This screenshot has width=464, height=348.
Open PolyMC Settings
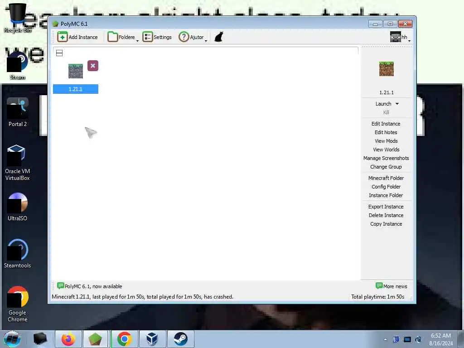tap(157, 37)
